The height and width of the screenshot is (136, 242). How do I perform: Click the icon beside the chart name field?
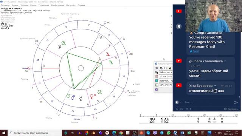point(157,72)
